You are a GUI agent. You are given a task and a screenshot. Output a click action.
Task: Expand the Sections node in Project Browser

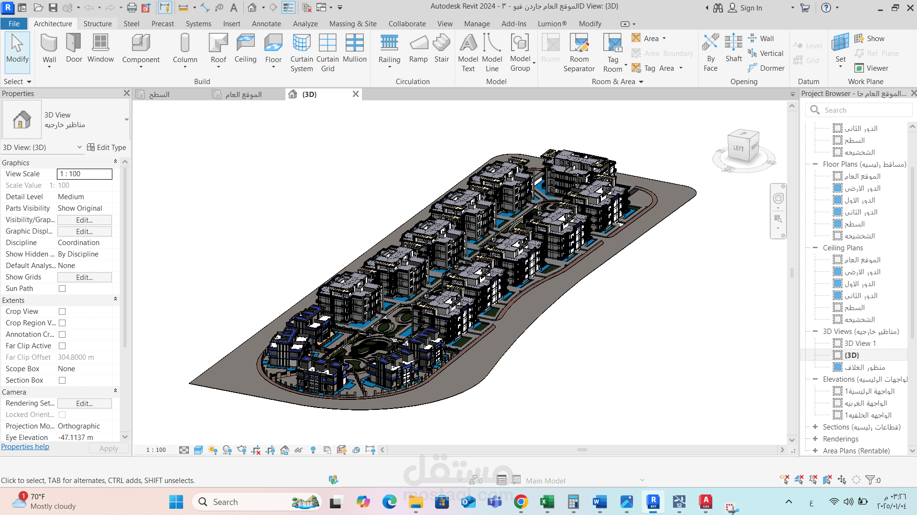tap(815, 427)
